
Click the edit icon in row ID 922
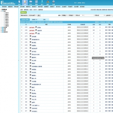click(30, 90)
